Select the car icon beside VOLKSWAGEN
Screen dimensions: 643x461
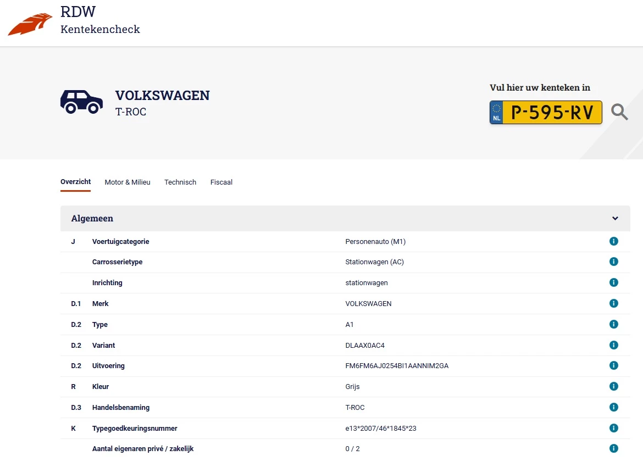[81, 101]
